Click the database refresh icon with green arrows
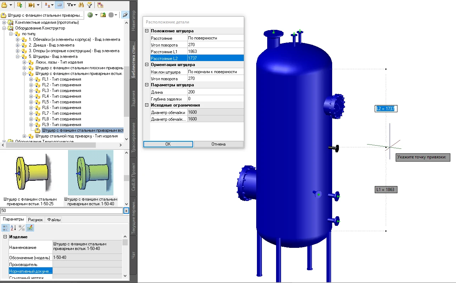This screenshot has width=456, height=283. (20, 5)
